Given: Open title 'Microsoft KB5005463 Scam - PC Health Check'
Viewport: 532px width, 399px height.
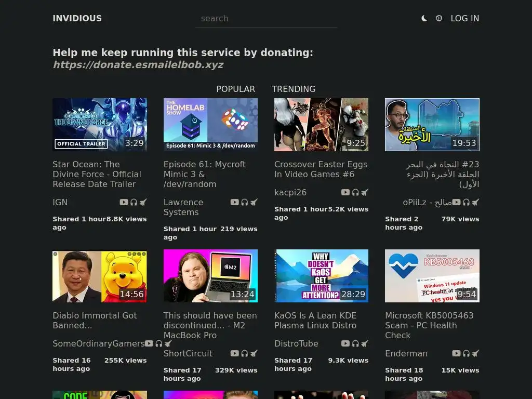Looking at the screenshot, I should (x=429, y=325).
